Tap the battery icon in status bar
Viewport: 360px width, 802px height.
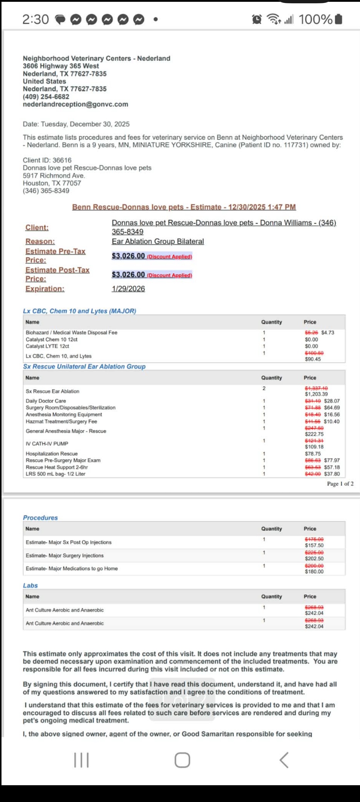(x=339, y=19)
